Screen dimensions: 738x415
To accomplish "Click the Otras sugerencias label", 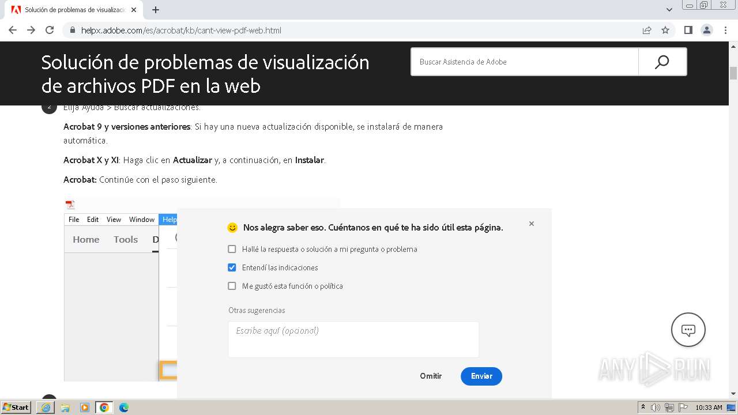I will [257, 310].
